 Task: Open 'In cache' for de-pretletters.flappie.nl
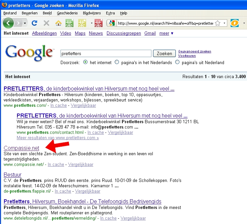coord(63,191)
